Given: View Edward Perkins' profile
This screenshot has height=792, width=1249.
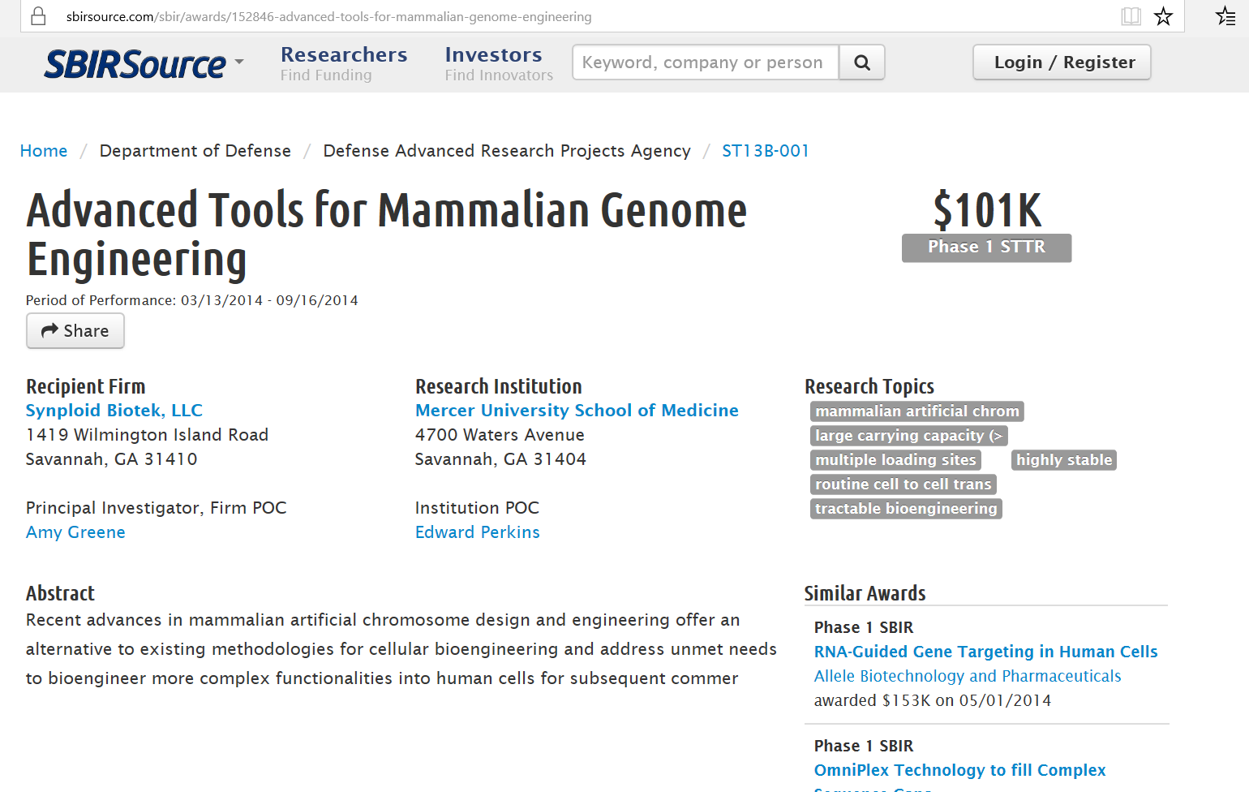Looking at the screenshot, I should click(x=477, y=532).
